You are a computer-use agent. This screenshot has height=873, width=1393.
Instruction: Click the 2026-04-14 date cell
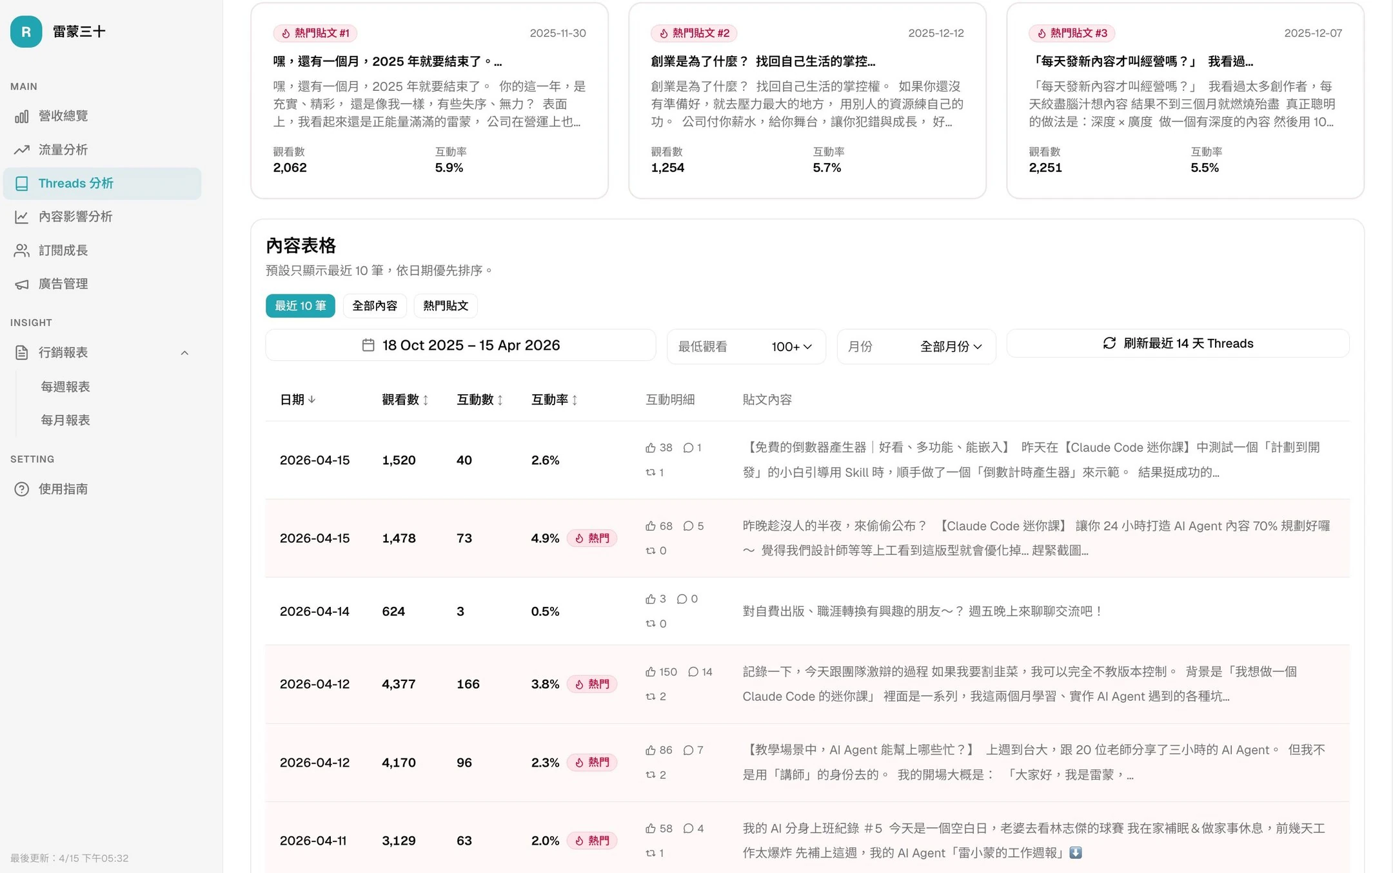[315, 611]
